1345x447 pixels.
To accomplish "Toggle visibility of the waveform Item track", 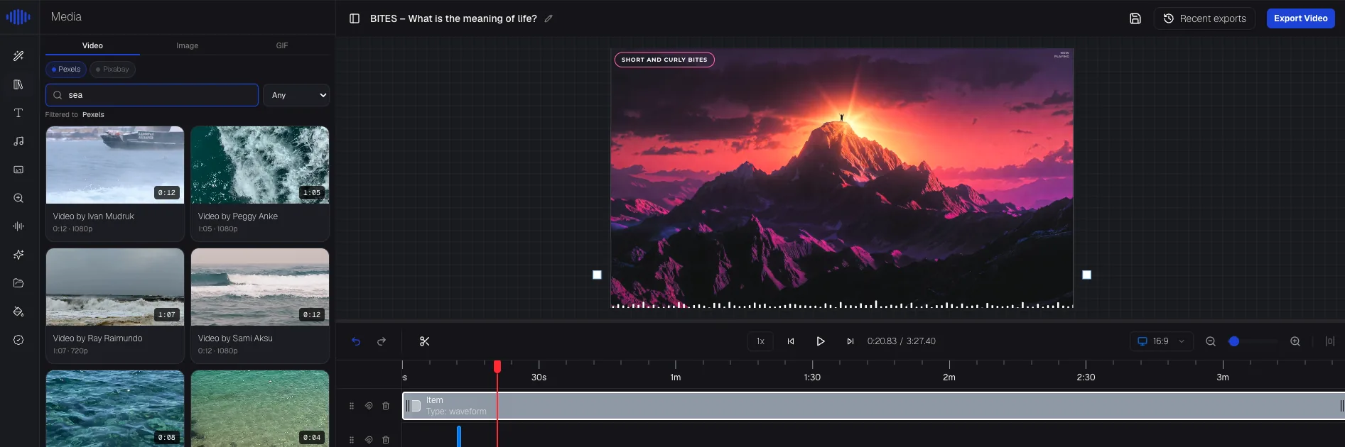I will [x=369, y=406].
